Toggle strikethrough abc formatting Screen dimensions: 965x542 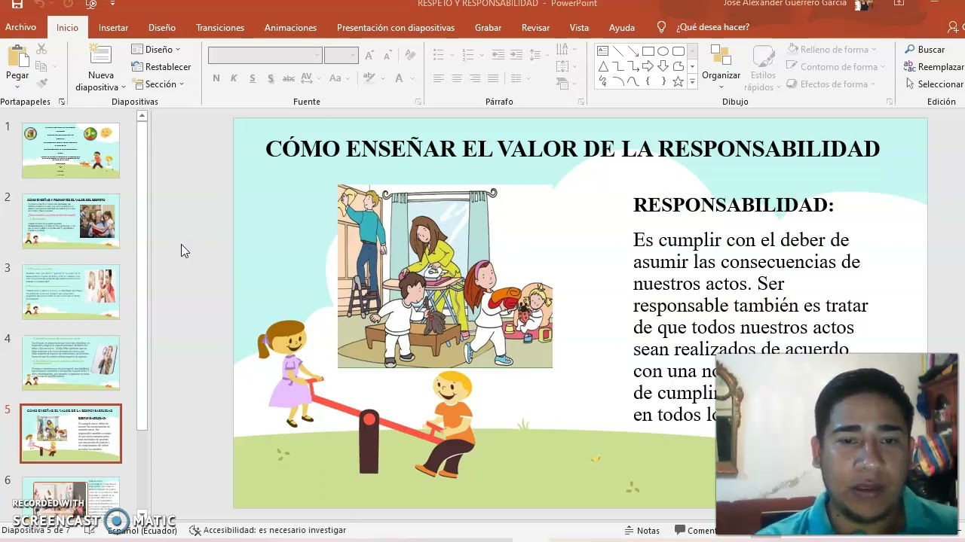(288, 78)
